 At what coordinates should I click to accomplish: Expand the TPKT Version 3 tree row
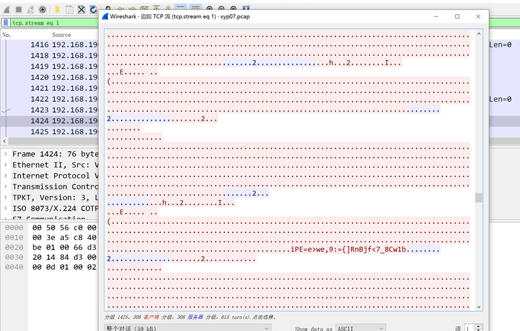pos(6,197)
